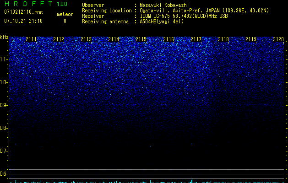
Task: Click the 1.1 kHz axis label
Action: point(4,59)
